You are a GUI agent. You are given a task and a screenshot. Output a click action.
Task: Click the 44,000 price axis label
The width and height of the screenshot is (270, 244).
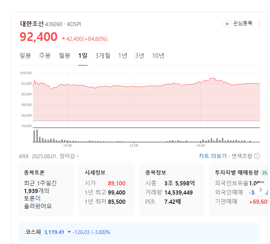(x=26, y=126)
